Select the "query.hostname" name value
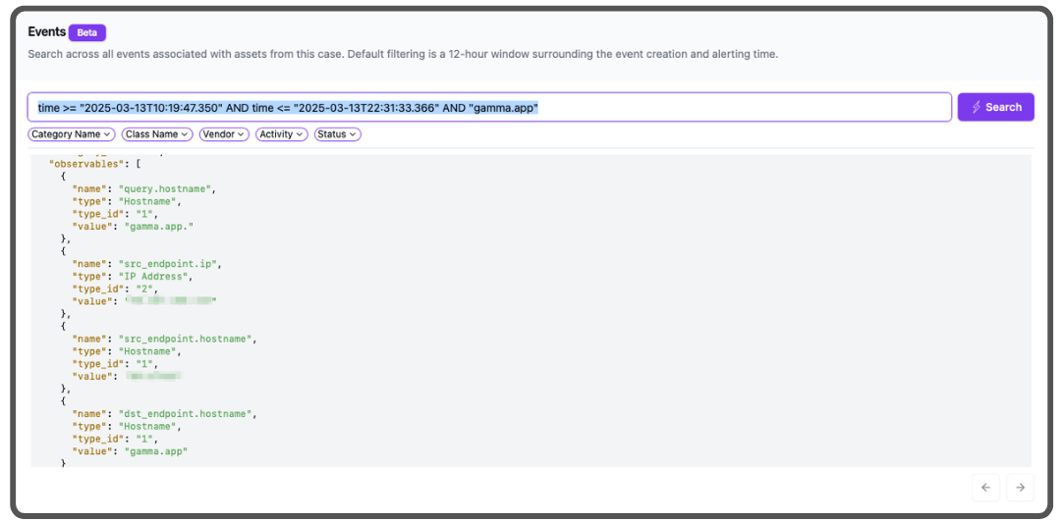The height and width of the screenshot is (522, 1061). point(166,188)
